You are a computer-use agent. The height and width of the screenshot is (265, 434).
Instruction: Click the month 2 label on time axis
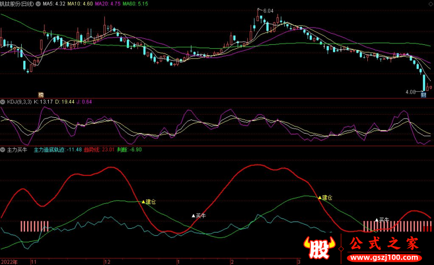(232, 262)
